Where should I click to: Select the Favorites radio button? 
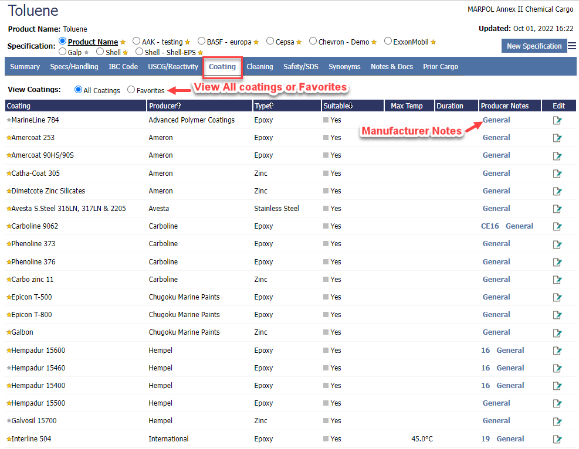(x=131, y=90)
